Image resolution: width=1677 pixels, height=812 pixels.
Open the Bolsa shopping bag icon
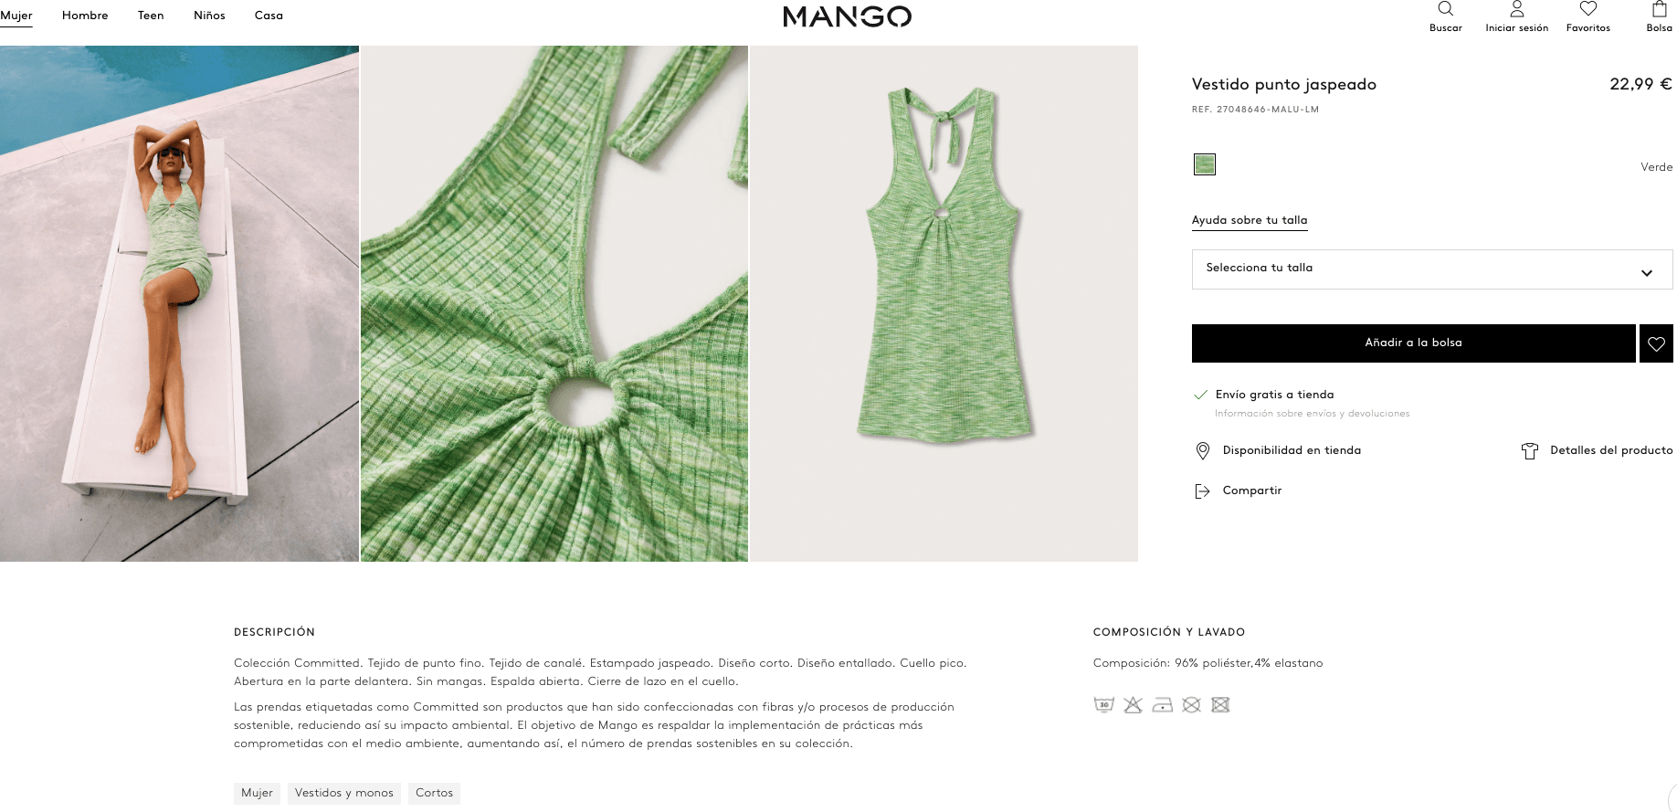click(1660, 9)
